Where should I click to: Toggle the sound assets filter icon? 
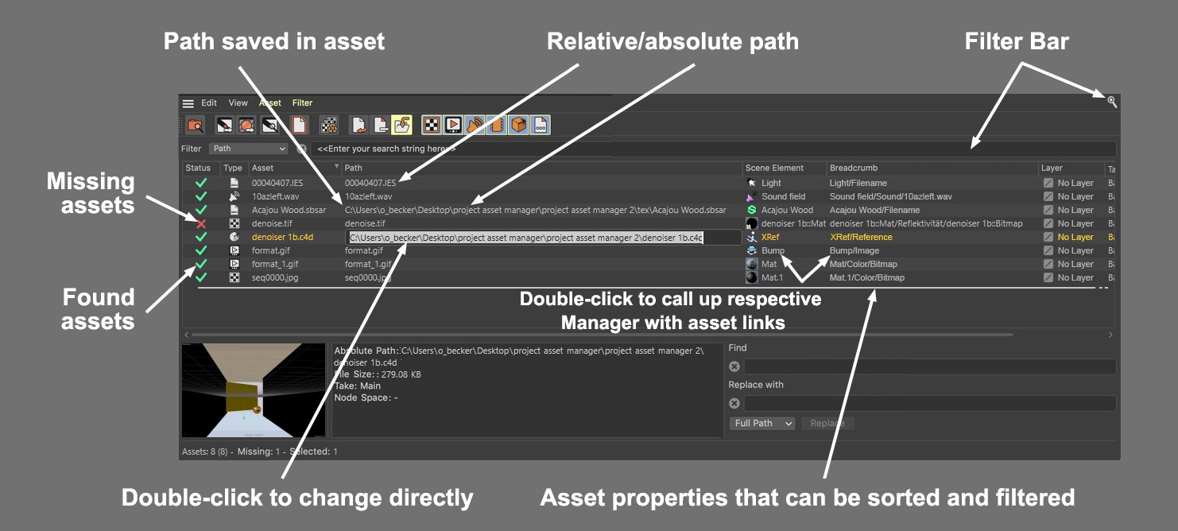click(475, 125)
